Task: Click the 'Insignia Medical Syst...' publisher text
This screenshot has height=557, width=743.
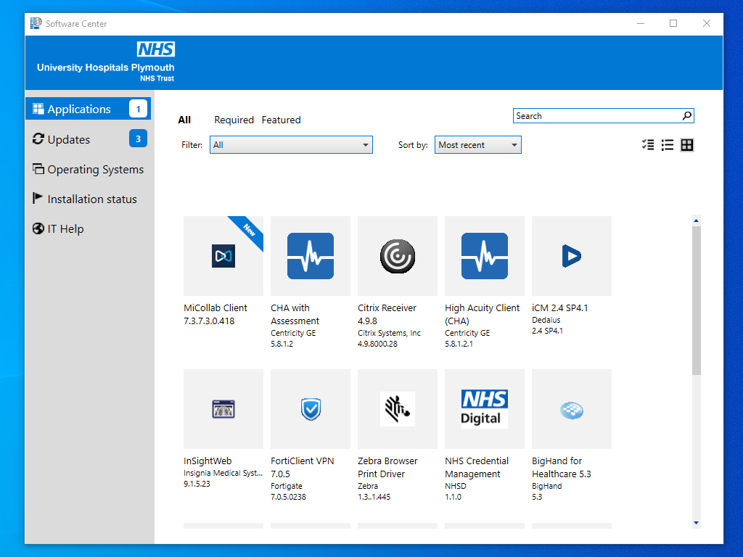Action: point(223,473)
